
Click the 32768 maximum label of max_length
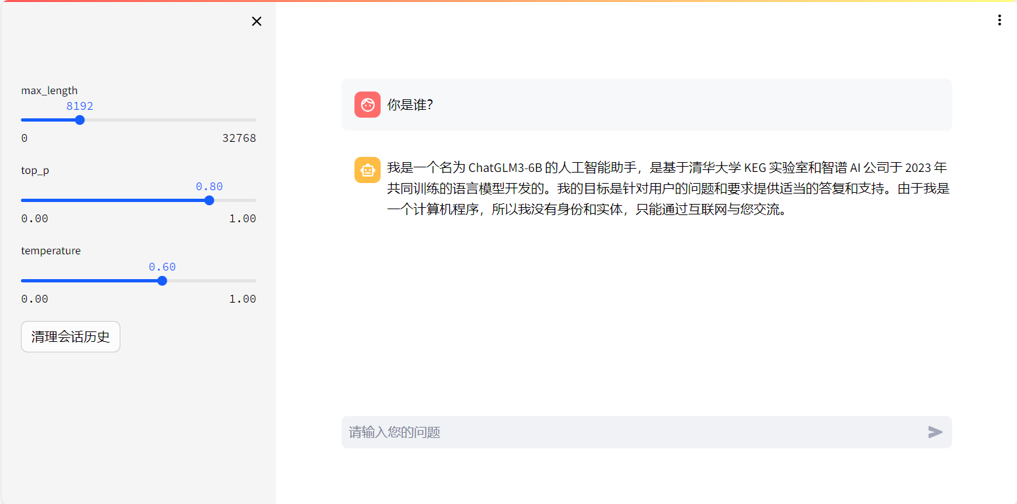click(239, 138)
